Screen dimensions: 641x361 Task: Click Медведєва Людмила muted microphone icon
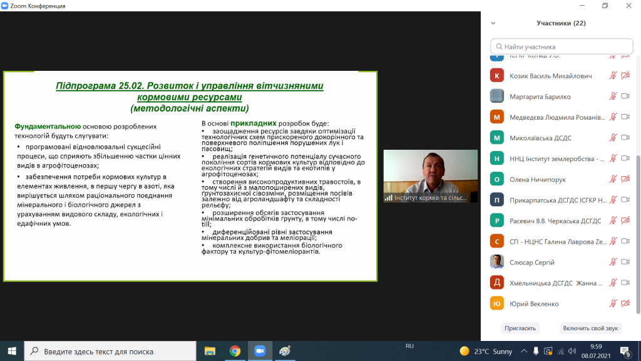tap(613, 117)
